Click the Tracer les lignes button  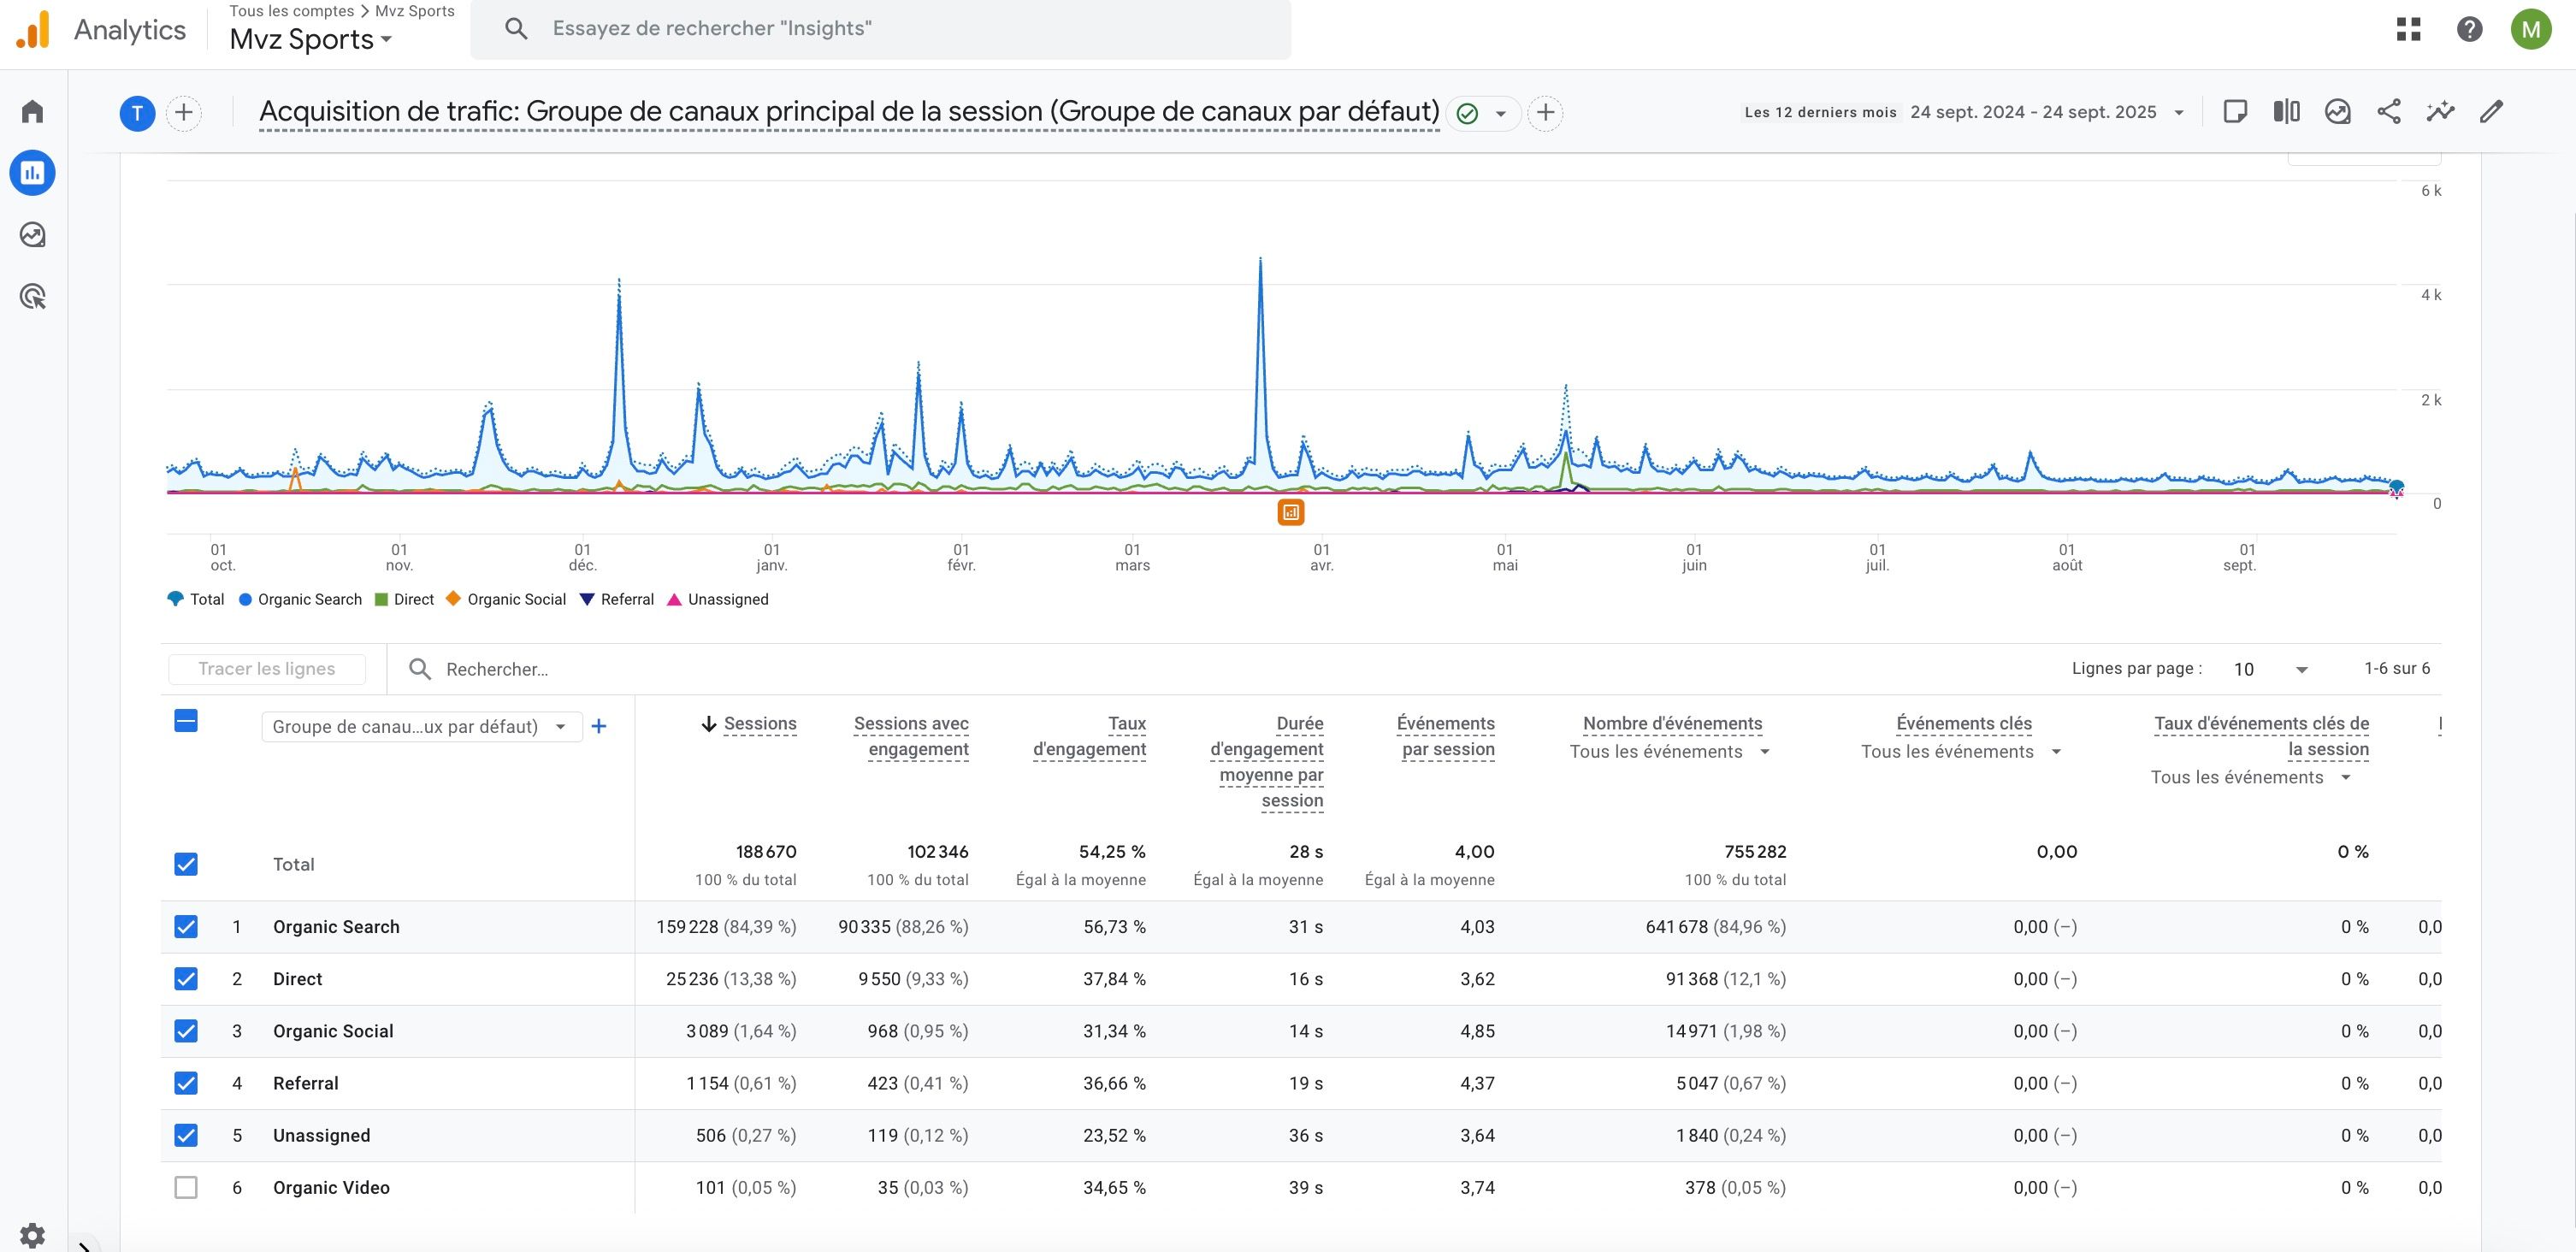coord(266,669)
